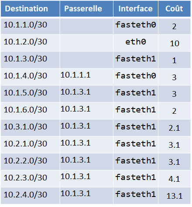The width and height of the screenshot is (192, 207).
Task: Select destination 10.1.3.0/30 cell
Action: click(30, 60)
